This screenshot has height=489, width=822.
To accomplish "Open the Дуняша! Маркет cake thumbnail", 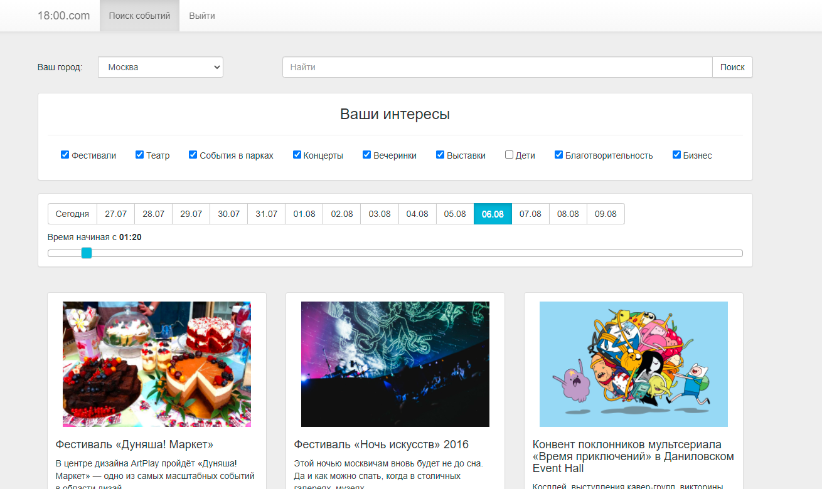I will pyautogui.click(x=157, y=364).
